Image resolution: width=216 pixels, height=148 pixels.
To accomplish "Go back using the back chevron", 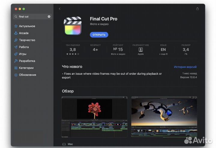I will coord(60,9).
